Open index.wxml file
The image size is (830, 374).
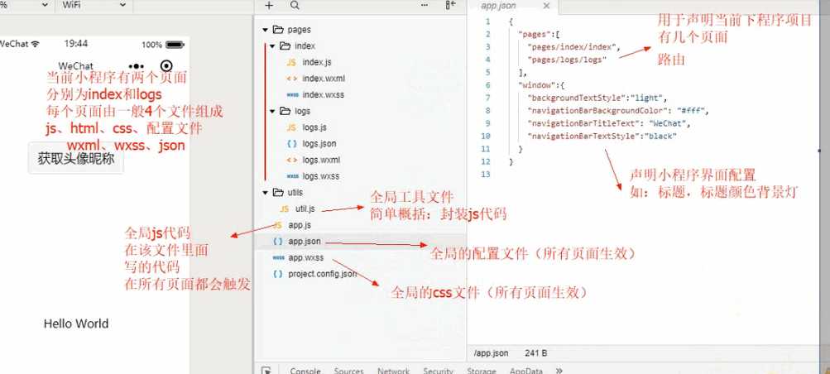click(x=324, y=79)
